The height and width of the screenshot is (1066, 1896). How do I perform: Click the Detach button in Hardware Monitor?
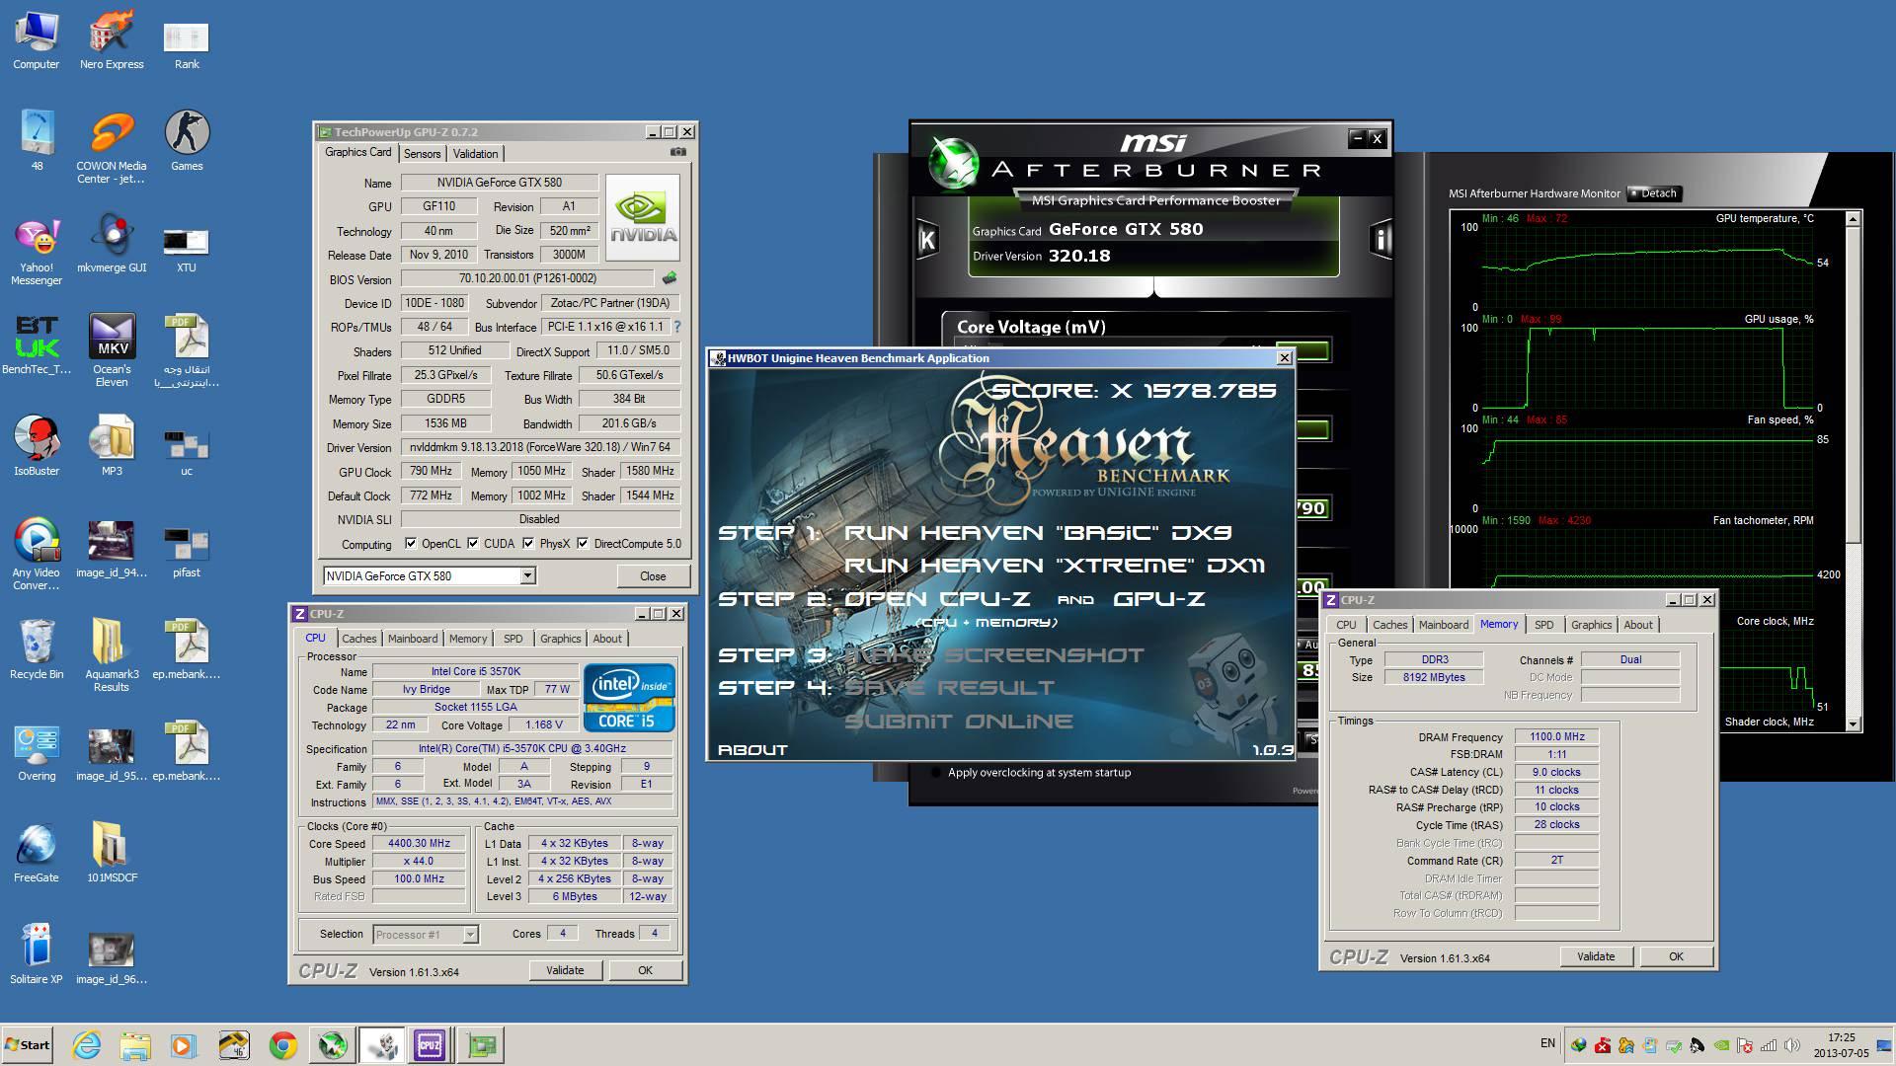point(1654,193)
